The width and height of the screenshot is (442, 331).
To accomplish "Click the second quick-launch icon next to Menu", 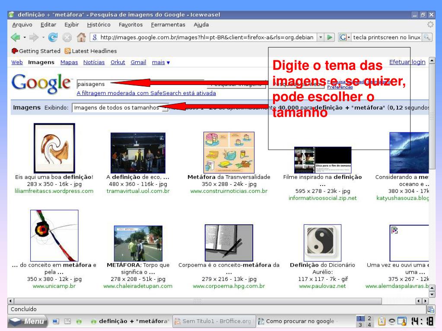I will 67,321.
